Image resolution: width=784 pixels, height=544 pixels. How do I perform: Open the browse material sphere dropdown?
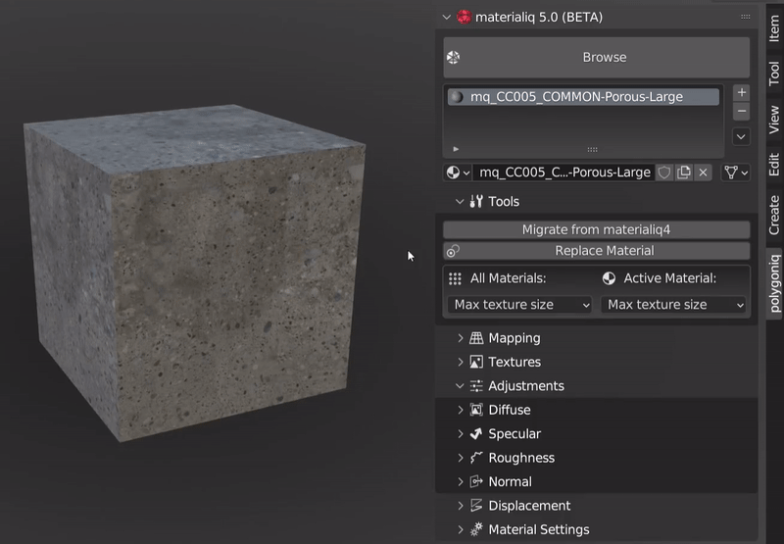coord(458,173)
